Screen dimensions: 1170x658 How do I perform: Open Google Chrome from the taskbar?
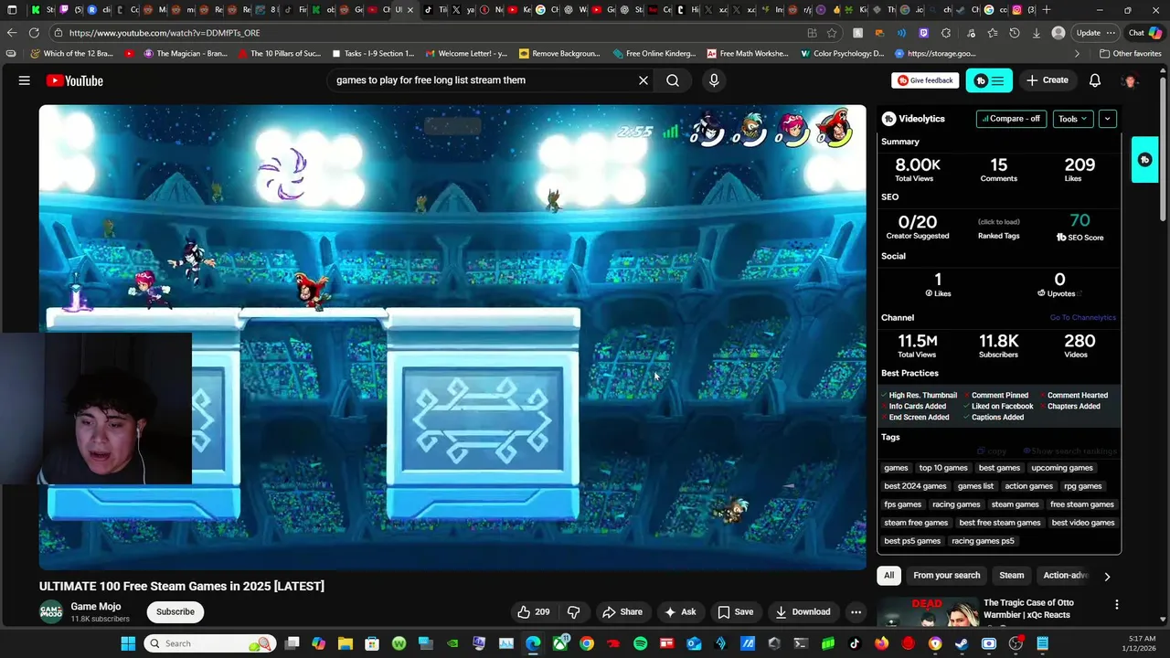587,643
